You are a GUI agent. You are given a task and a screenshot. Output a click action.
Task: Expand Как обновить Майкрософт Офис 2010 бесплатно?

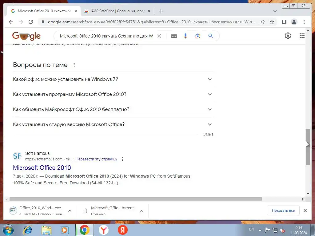[x=113, y=109]
